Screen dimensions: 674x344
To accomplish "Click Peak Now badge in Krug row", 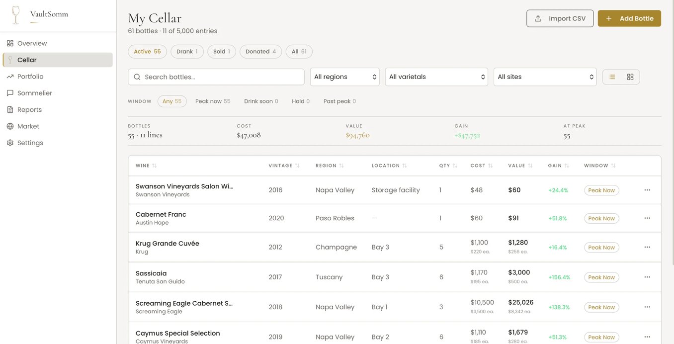I will (601, 248).
